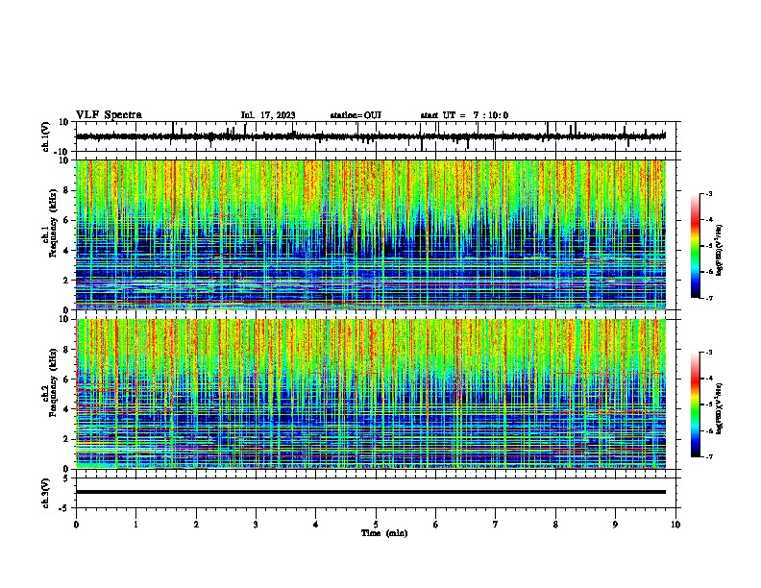Click the thick black ch.3 voltage trace

click(x=371, y=492)
